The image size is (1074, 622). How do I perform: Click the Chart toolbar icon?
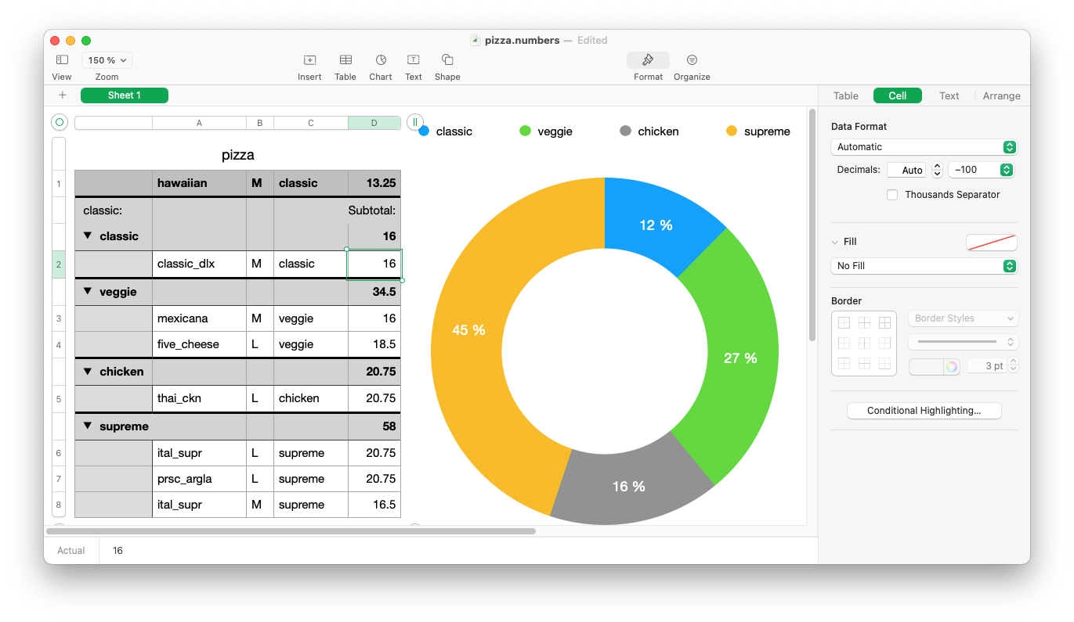[x=381, y=60]
